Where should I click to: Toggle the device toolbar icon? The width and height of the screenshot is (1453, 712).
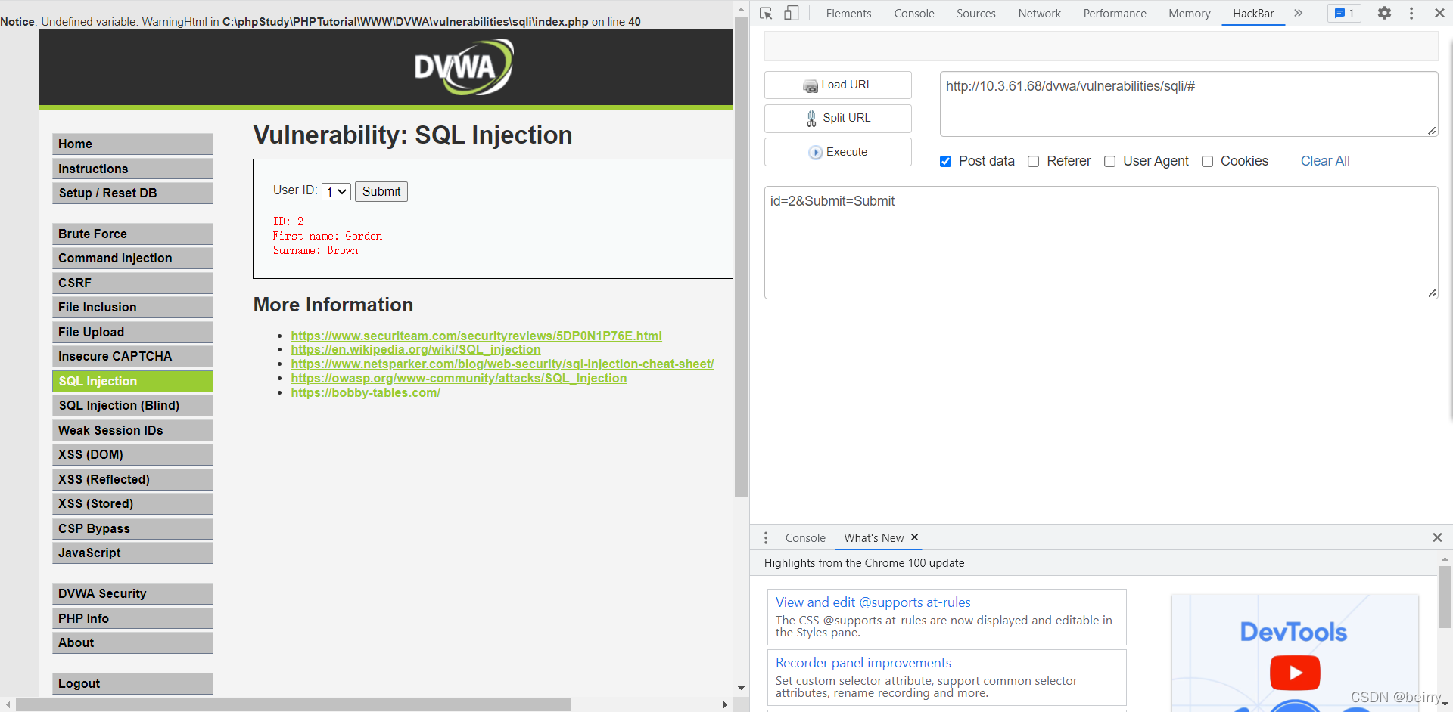(x=791, y=13)
